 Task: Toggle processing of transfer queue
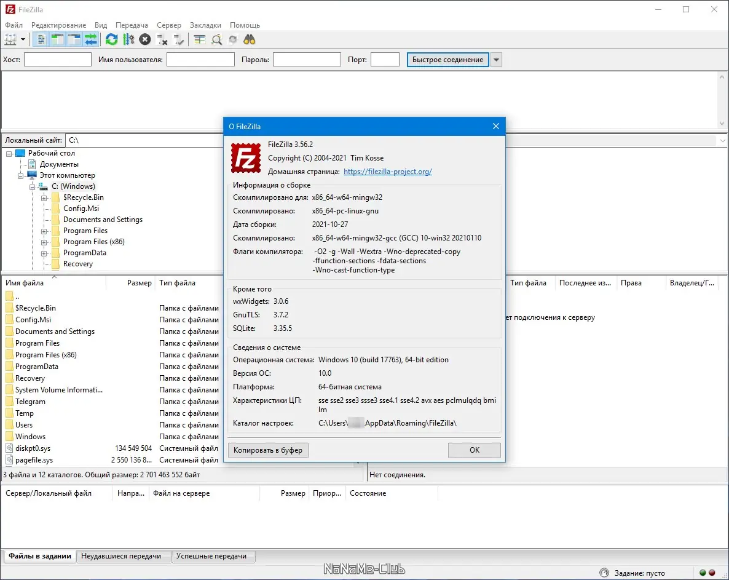coord(128,39)
